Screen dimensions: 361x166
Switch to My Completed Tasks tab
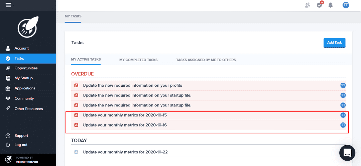pyautogui.click(x=138, y=60)
